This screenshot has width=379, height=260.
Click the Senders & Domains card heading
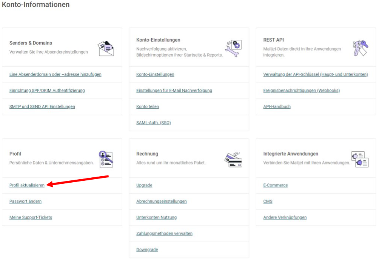coord(31,43)
